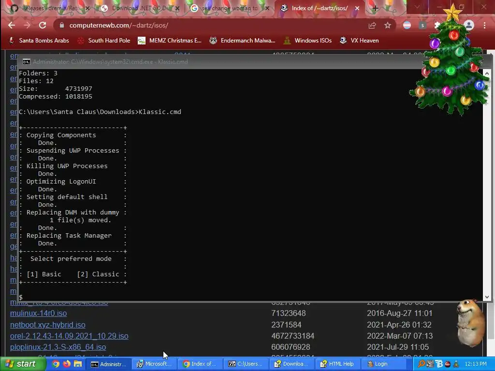This screenshot has width=495, height=371.
Task: Open the MEMZ Christmas E... bookmark
Action: coord(170,41)
